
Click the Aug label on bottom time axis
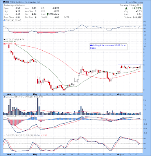click(120, 154)
